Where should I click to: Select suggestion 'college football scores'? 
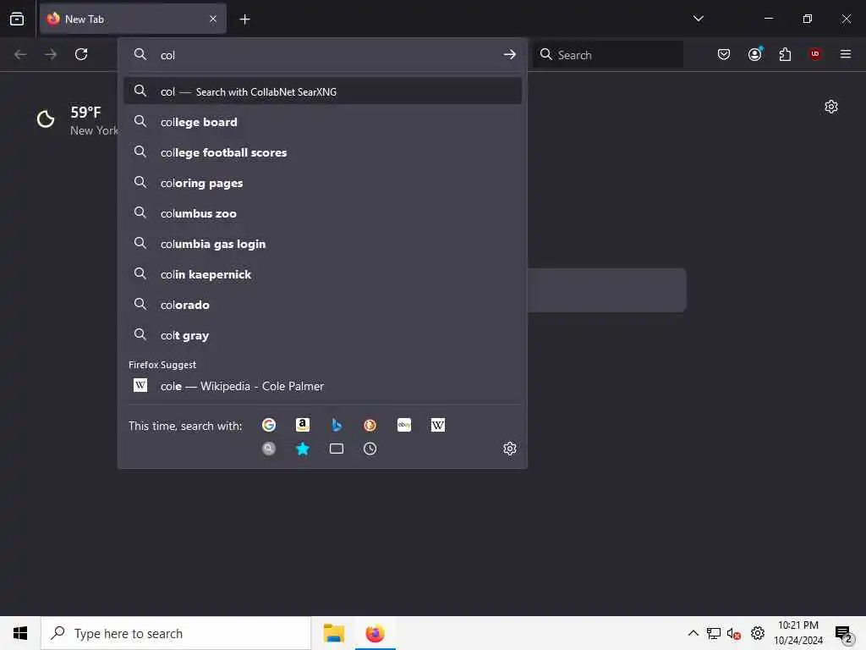click(x=322, y=152)
